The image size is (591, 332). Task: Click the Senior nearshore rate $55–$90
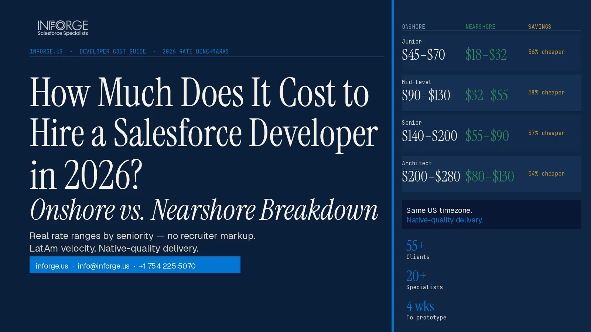click(487, 136)
